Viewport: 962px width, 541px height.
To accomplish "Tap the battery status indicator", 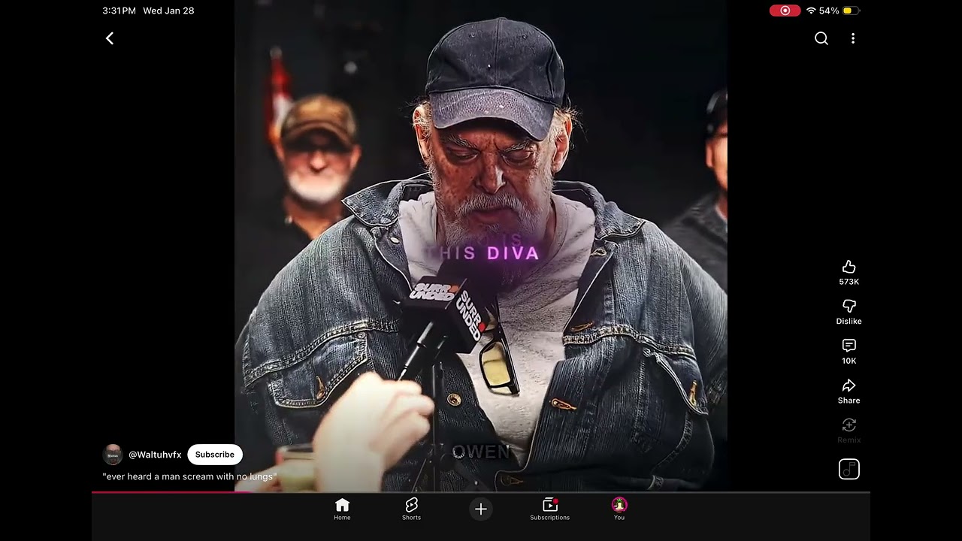I will [x=852, y=11].
